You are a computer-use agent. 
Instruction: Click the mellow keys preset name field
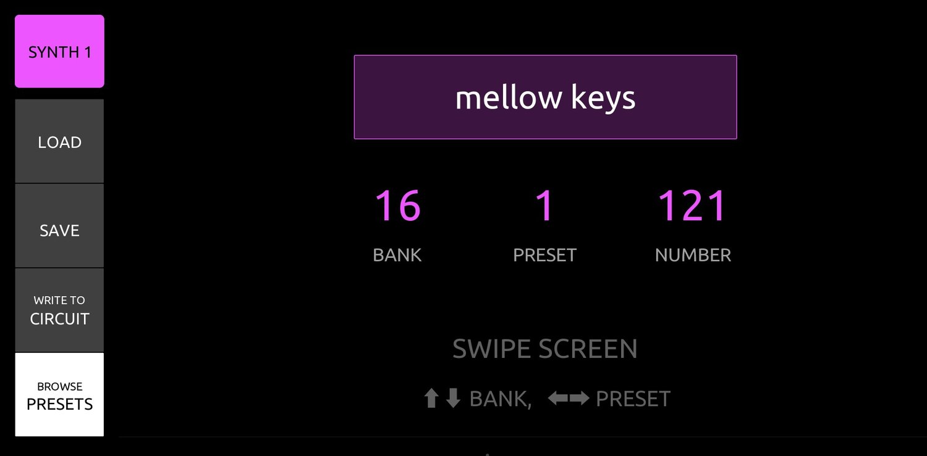coord(545,97)
